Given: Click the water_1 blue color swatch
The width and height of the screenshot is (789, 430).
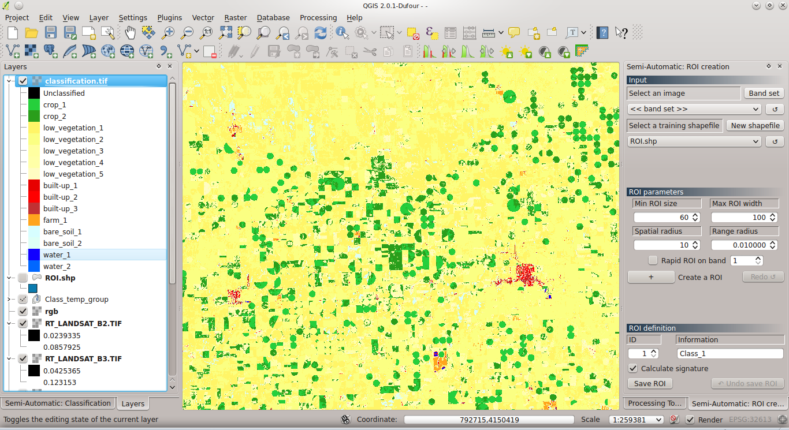Looking at the screenshot, I should point(33,255).
